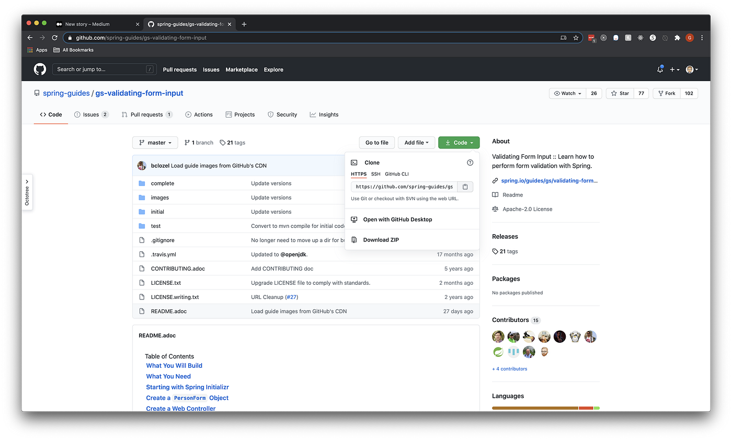Click Marketplace in top navigation

point(242,70)
